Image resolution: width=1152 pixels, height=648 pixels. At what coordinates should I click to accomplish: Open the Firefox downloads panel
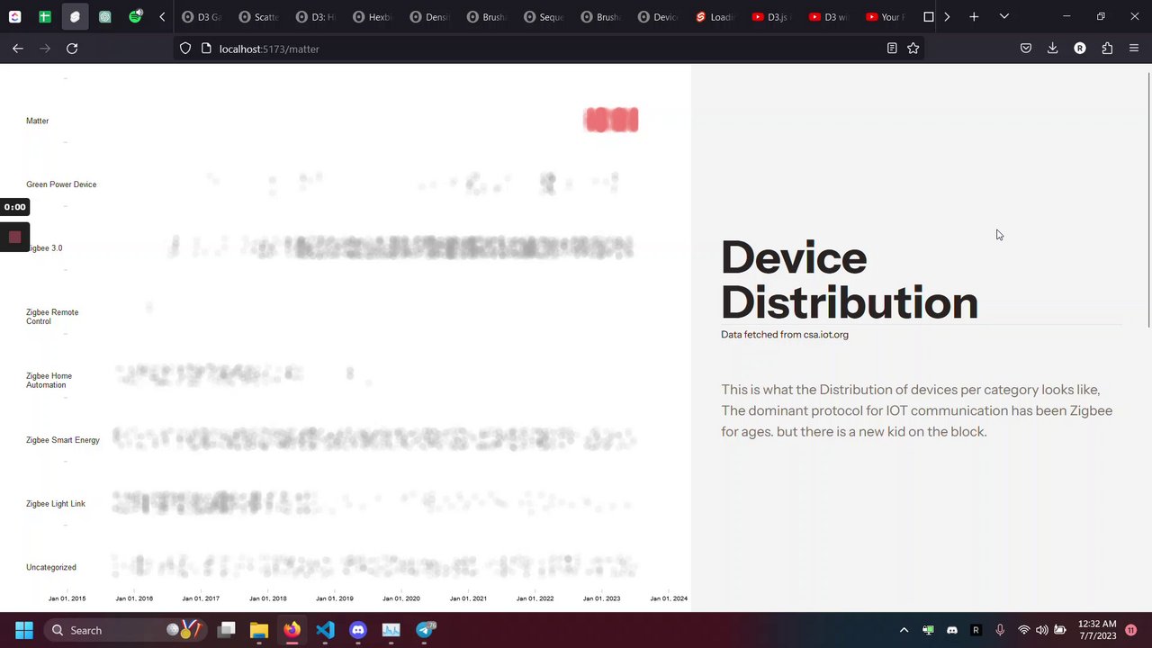pyautogui.click(x=1052, y=49)
